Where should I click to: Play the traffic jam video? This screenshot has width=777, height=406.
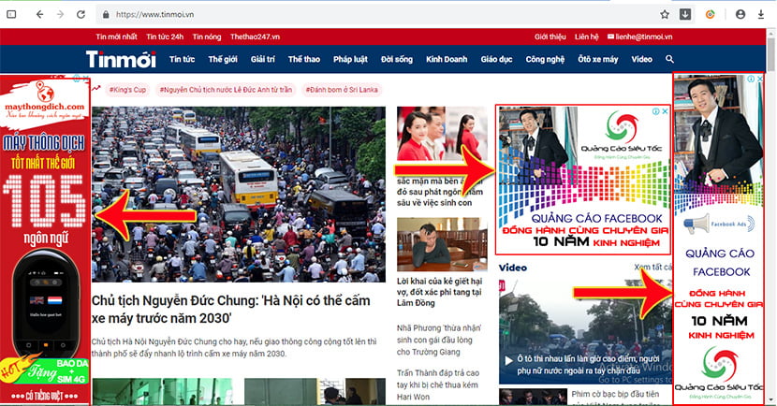[x=508, y=360]
